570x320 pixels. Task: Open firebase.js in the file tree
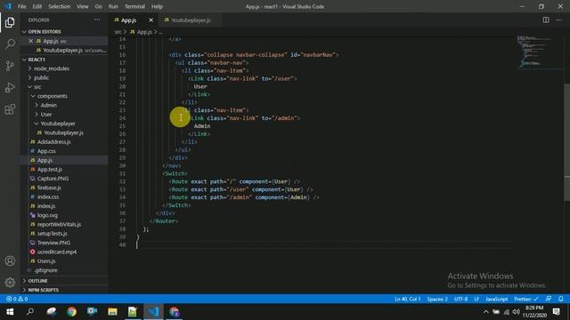pyautogui.click(x=49, y=188)
